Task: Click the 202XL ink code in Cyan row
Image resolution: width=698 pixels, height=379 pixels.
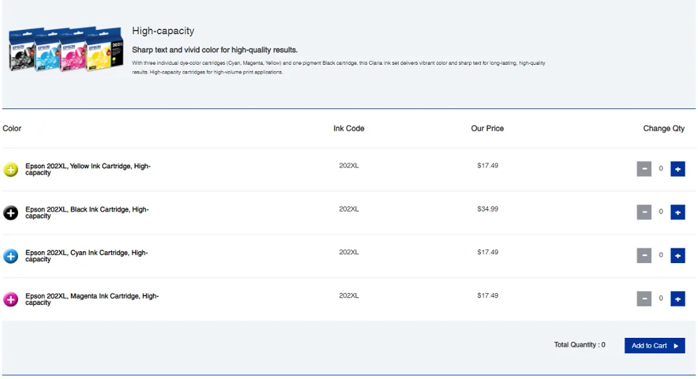Action: [349, 252]
